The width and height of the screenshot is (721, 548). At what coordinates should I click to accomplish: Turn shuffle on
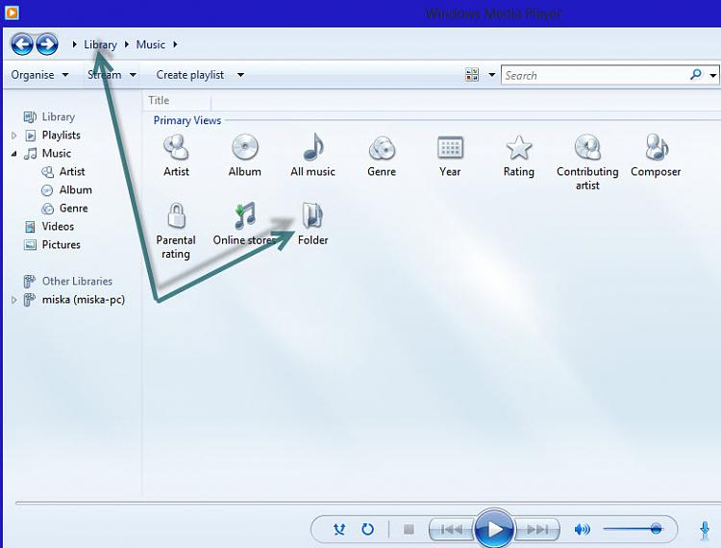tap(339, 530)
